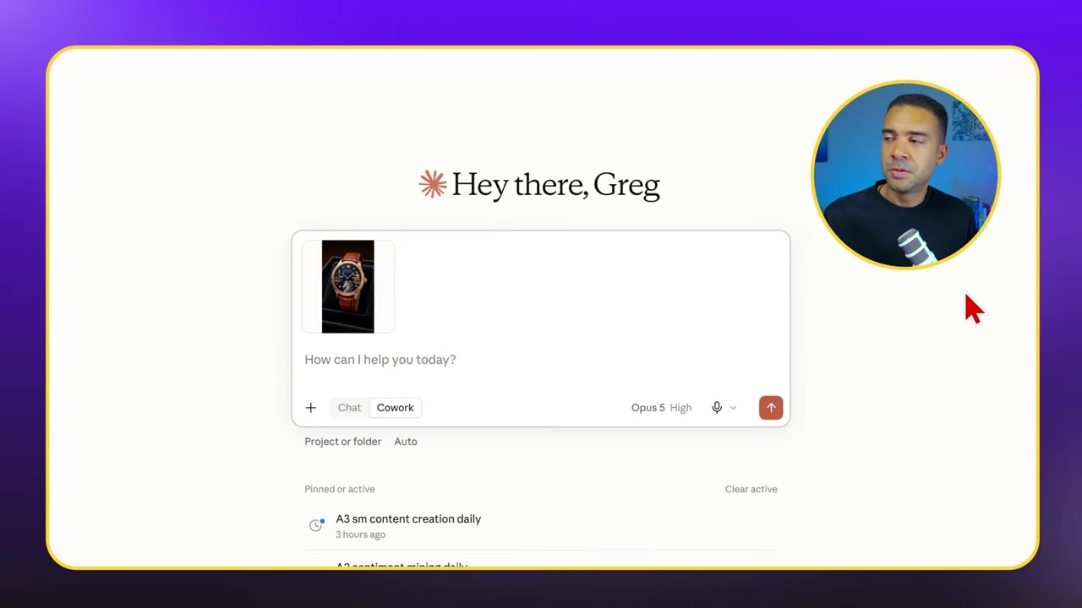Click the Clear active link
The image size is (1082, 608).
751,489
